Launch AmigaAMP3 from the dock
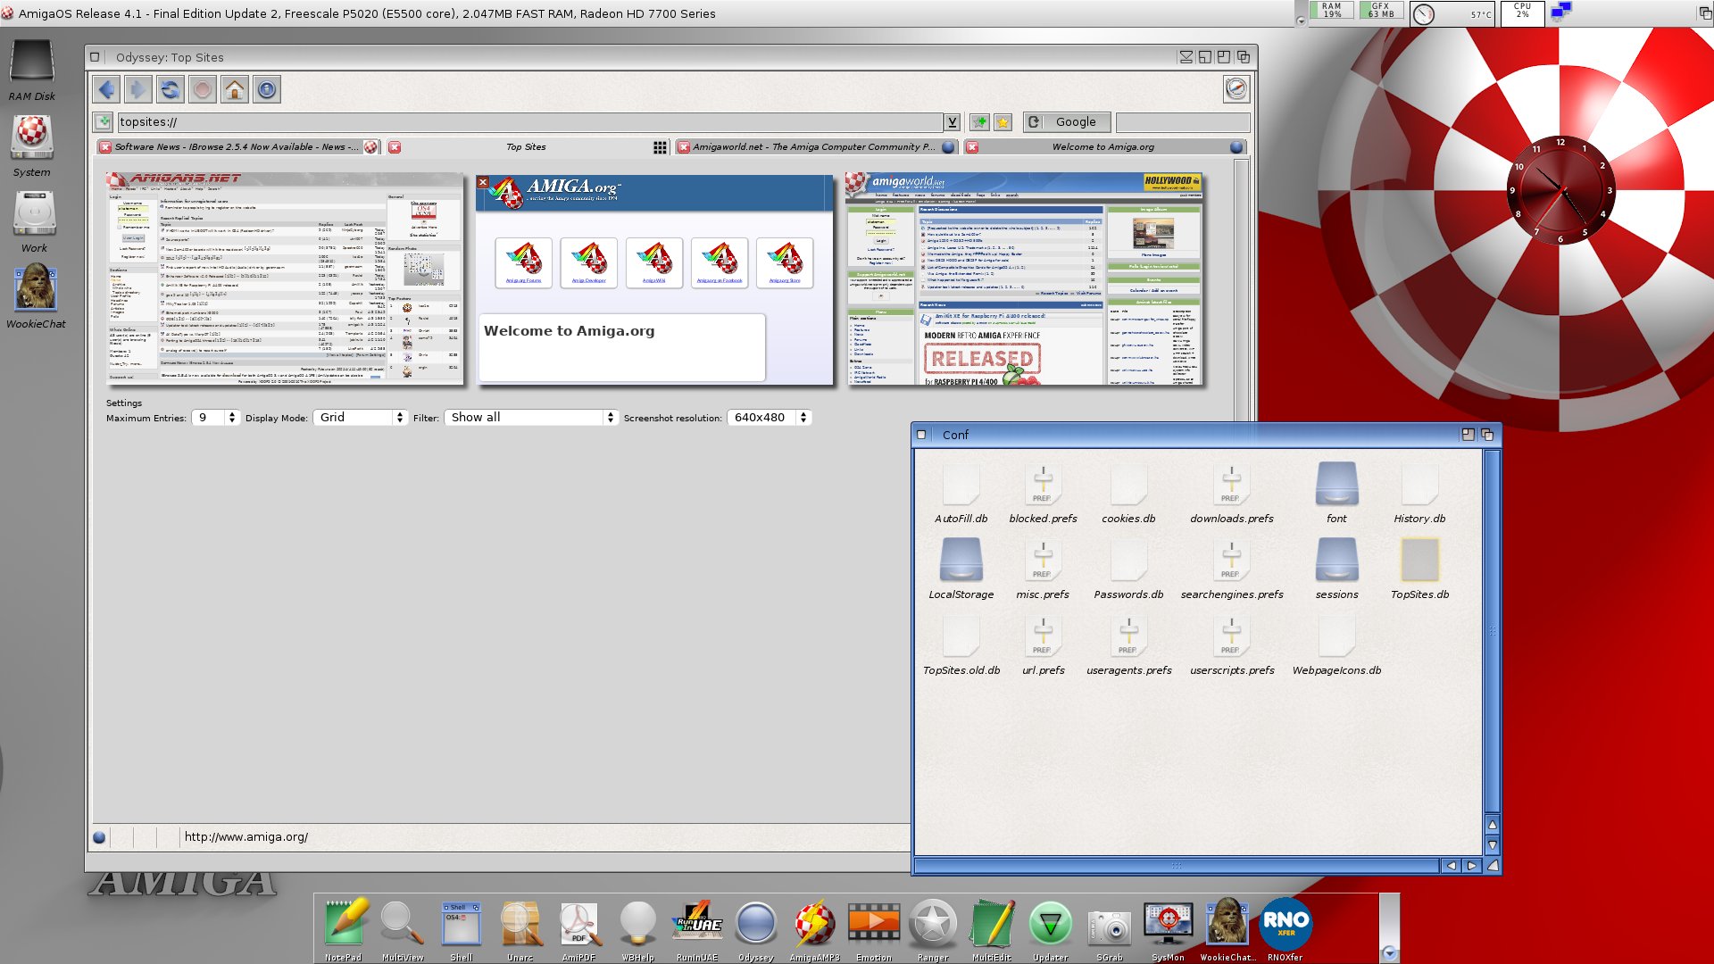The width and height of the screenshot is (1714, 964). [815, 929]
